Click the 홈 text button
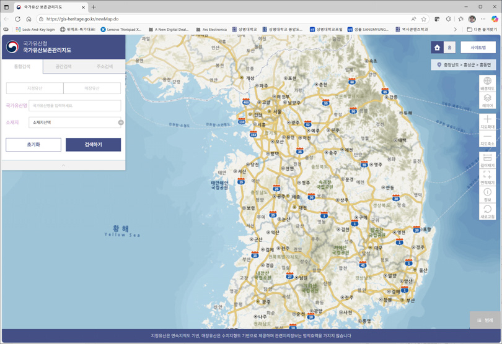This screenshot has width=502, height=344. pos(449,48)
